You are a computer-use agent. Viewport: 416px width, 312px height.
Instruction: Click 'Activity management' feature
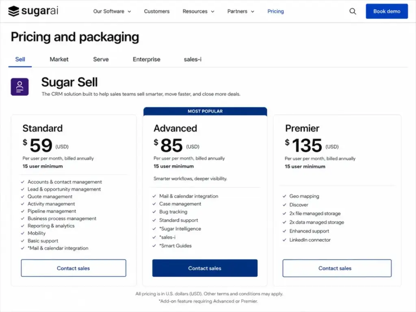pyautogui.click(x=51, y=204)
